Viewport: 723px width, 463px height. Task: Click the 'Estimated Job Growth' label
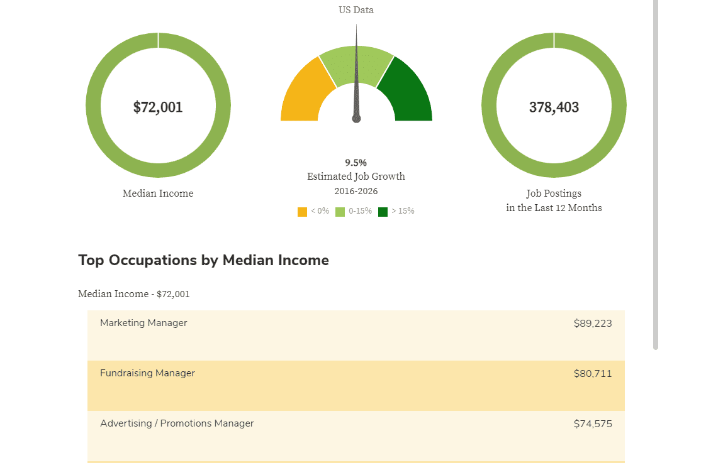(356, 177)
